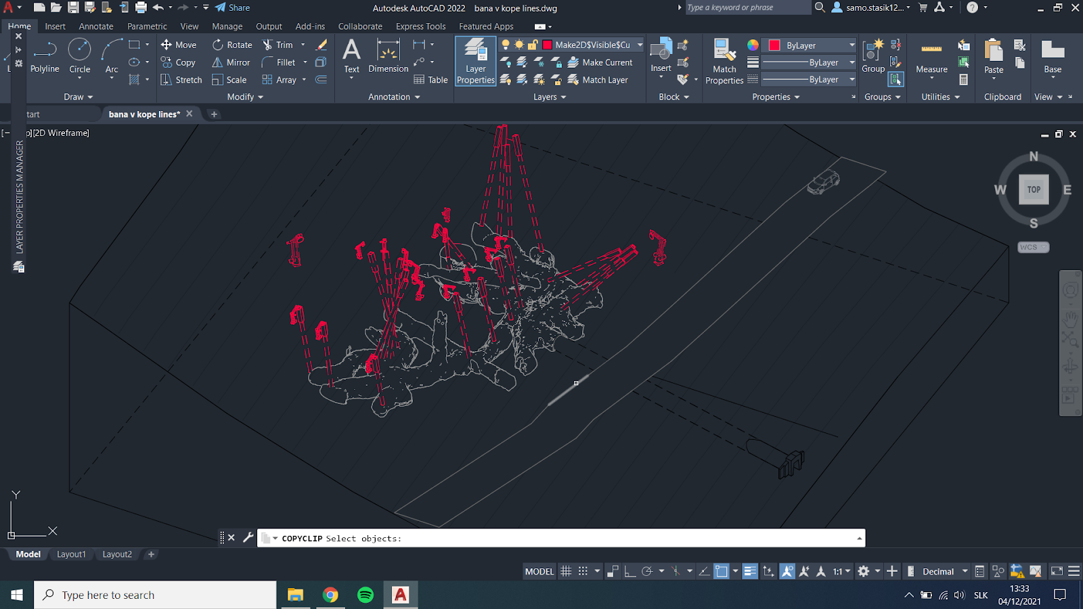Select the Arc drawing tool
This screenshot has height=609, width=1083.
[x=112, y=57]
